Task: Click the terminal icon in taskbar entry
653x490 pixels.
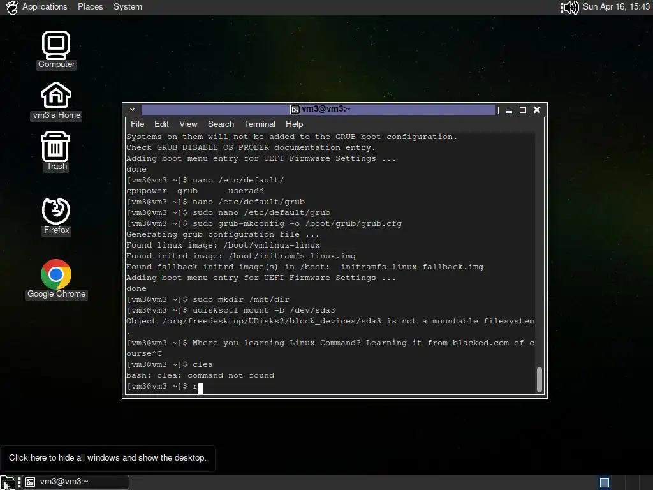Action: point(30,482)
